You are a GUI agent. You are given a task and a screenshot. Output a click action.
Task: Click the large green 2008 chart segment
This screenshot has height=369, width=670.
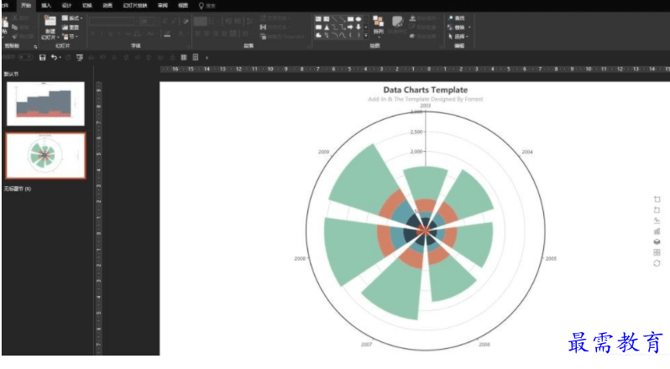click(353, 252)
